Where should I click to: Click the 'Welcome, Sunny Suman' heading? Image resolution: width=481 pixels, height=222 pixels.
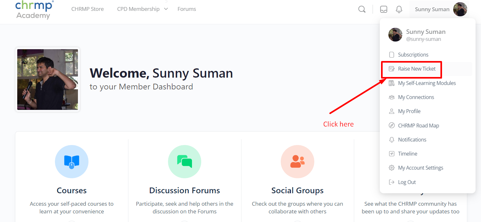[161, 73]
